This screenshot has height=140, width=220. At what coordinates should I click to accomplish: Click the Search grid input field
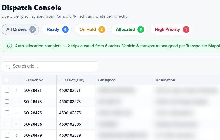click(50, 66)
